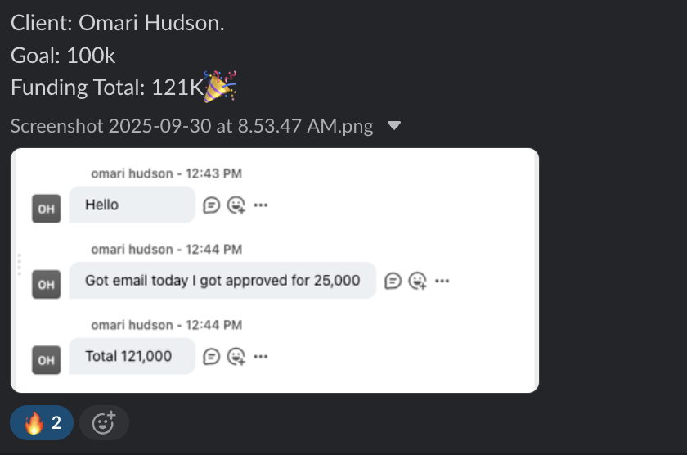687x455 pixels.
Task: Open the Screenshot 2025-09-30 file name link
Action: coord(192,126)
